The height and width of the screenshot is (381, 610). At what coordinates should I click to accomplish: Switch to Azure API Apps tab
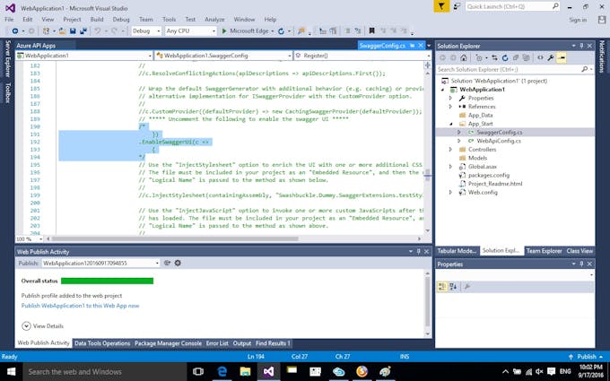point(36,46)
